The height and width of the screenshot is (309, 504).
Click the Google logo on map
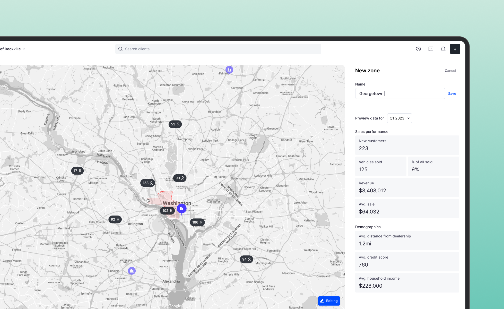point(175,306)
